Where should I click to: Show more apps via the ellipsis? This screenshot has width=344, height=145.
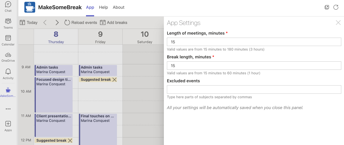[8, 109]
